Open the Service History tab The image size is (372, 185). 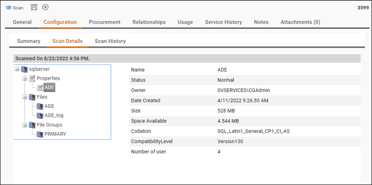[223, 22]
